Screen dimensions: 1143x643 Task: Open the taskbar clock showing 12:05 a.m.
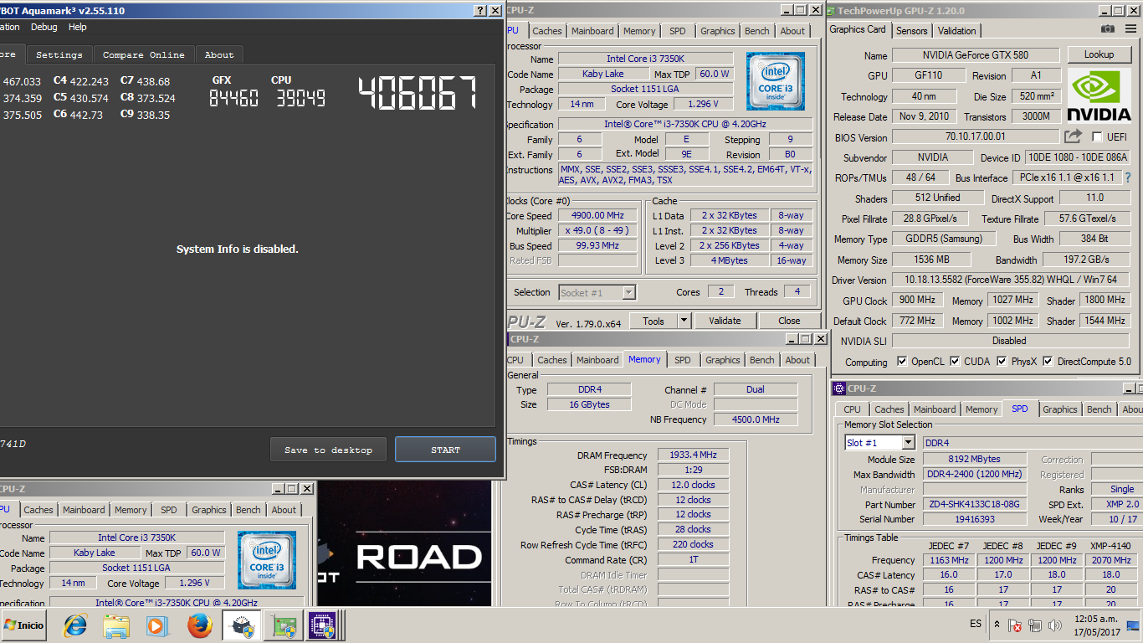tap(1097, 625)
